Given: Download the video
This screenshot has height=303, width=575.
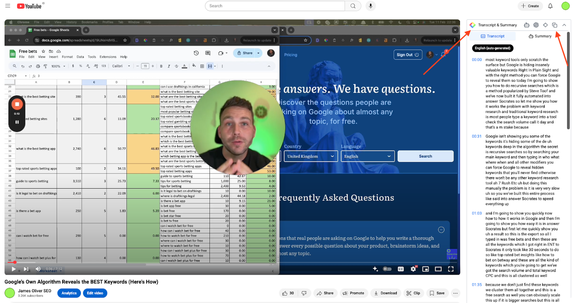Looking at the screenshot, I should click(x=386, y=293).
